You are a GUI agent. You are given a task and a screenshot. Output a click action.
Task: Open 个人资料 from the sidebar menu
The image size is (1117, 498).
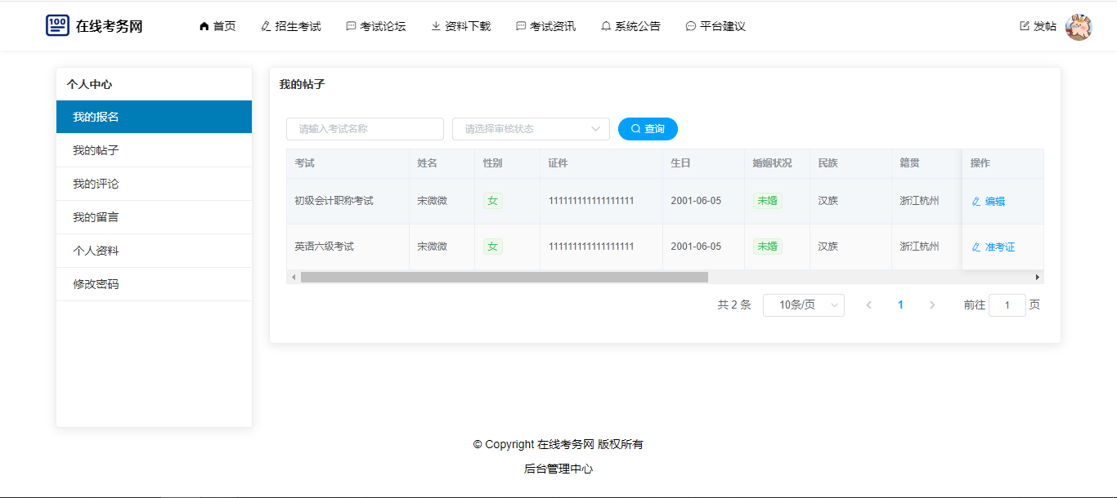click(x=96, y=251)
